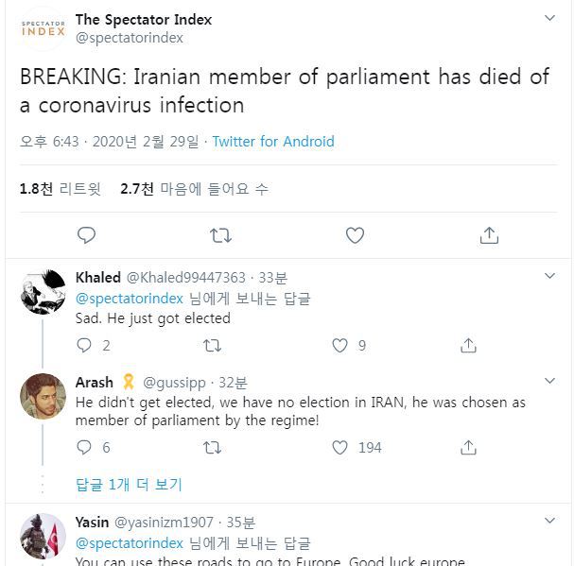This screenshot has width=574, height=566.
Task: Expand more options on Yasin's reply
Action: click(550, 522)
